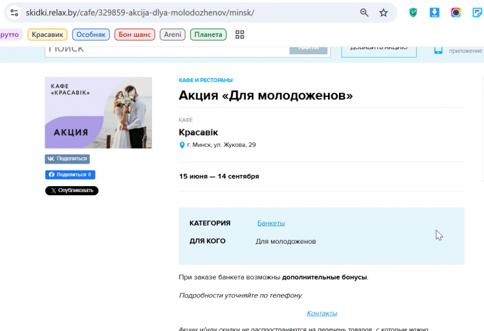Screen dimensions: 484x331
Task: Click the Для молодоженов value text
Action: tap(285, 242)
